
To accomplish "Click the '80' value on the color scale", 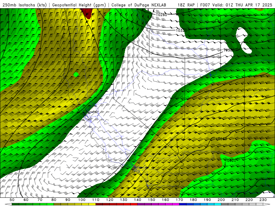I will pyautogui.click(x=54, y=200).
